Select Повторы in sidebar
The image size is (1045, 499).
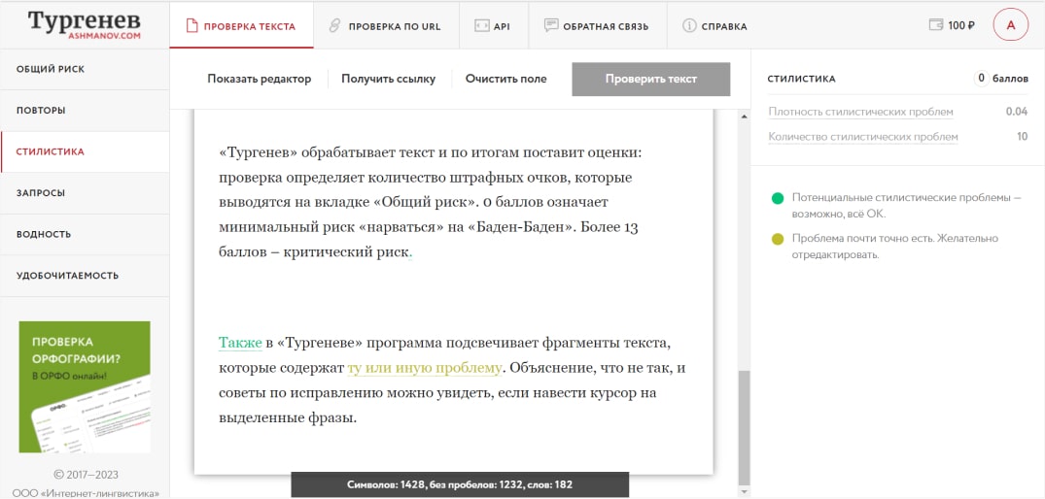click(85, 111)
